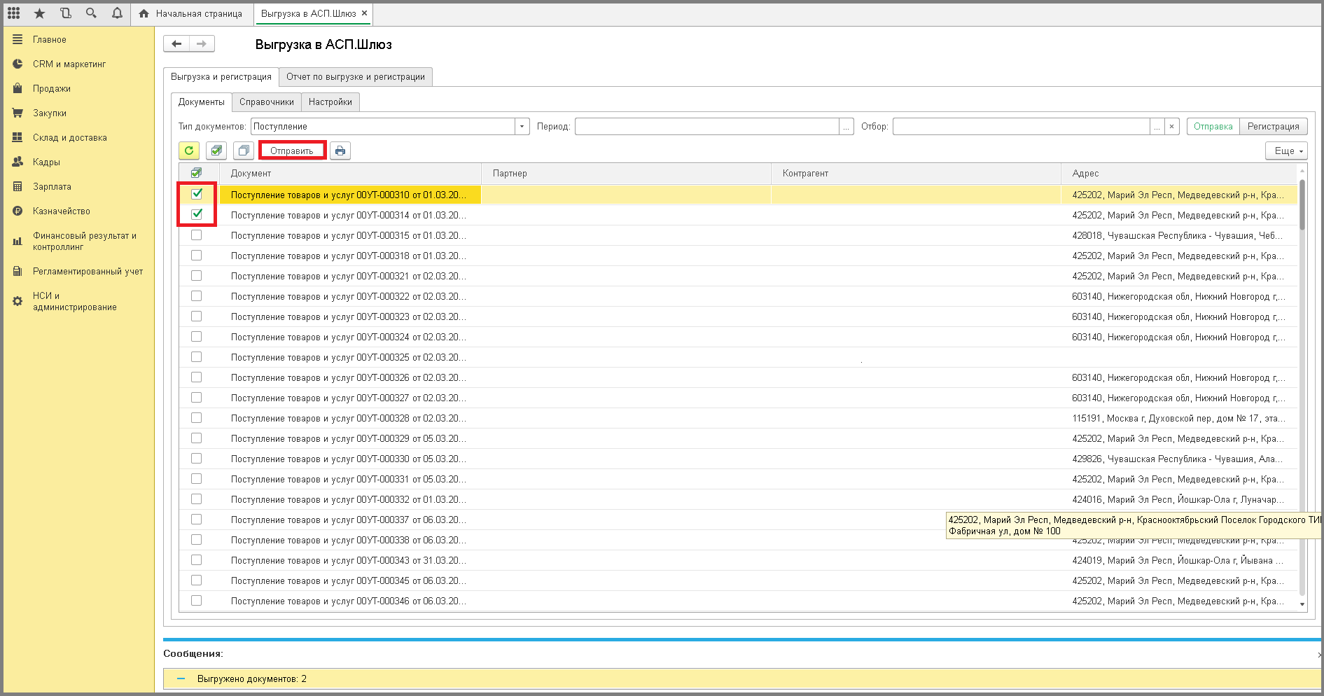Screen dimensions: 1324x696
Task: Click the Кадры people icon
Action: coord(18,162)
